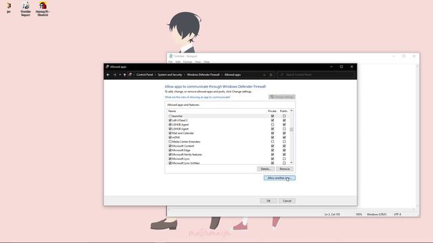Toggle Public checkbox for launcher
This screenshot has height=243, width=433.
click(x=284, y=116)
